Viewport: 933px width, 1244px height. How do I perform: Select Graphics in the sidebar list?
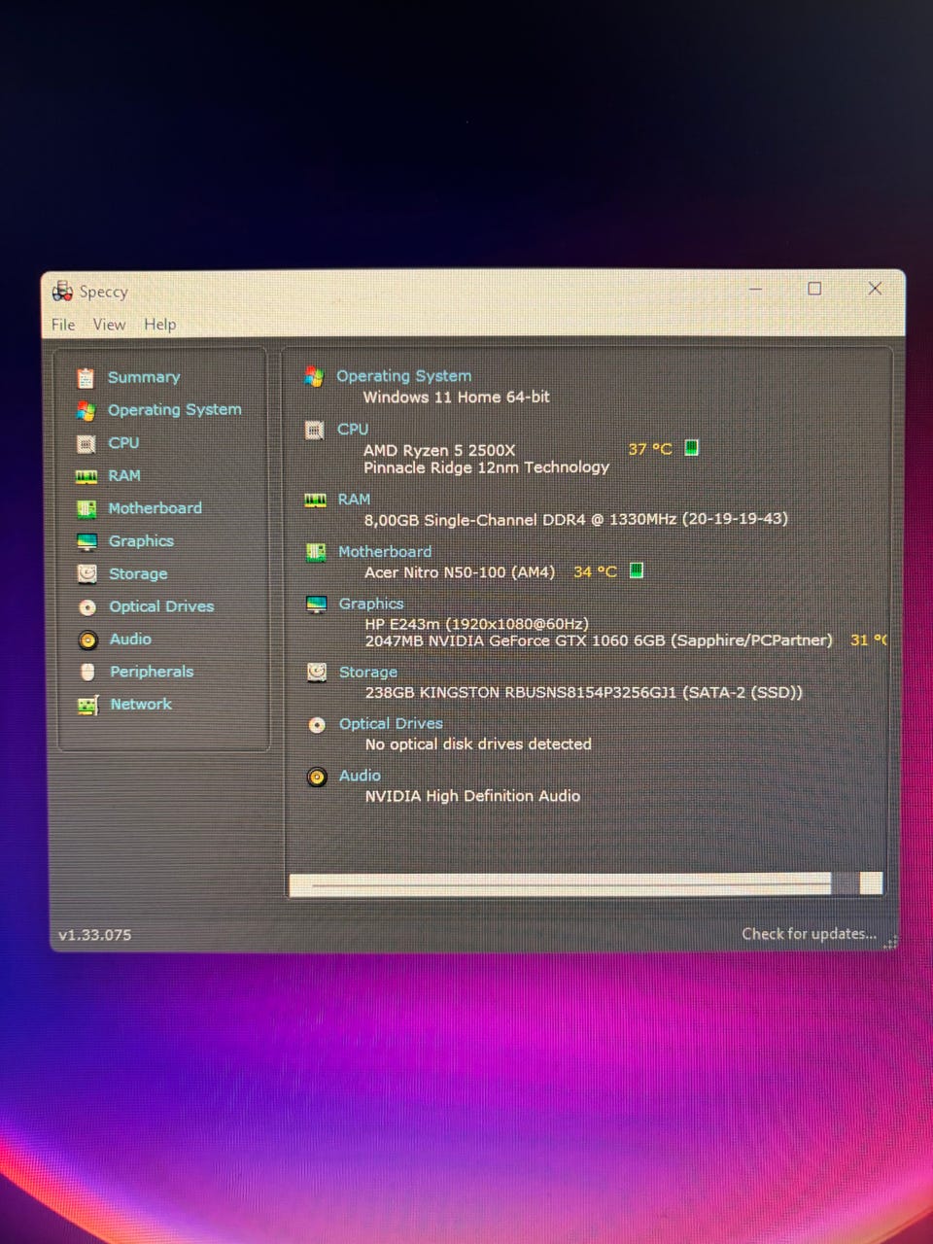click(x=141, y=541)
